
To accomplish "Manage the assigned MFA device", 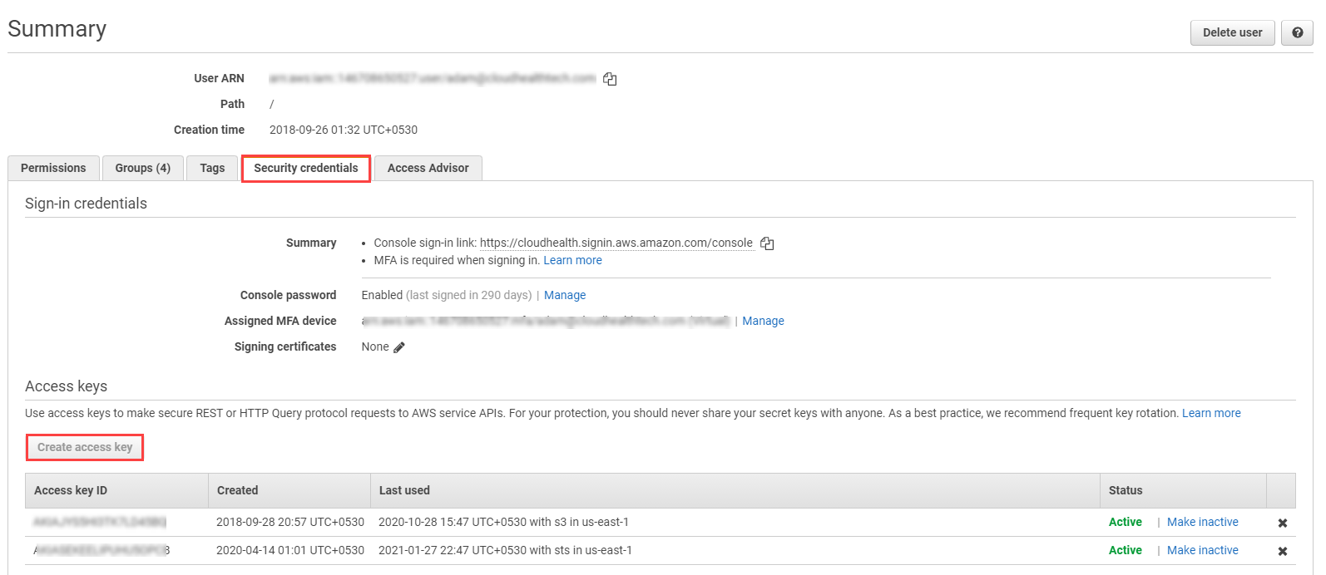I will pos(763,321).
